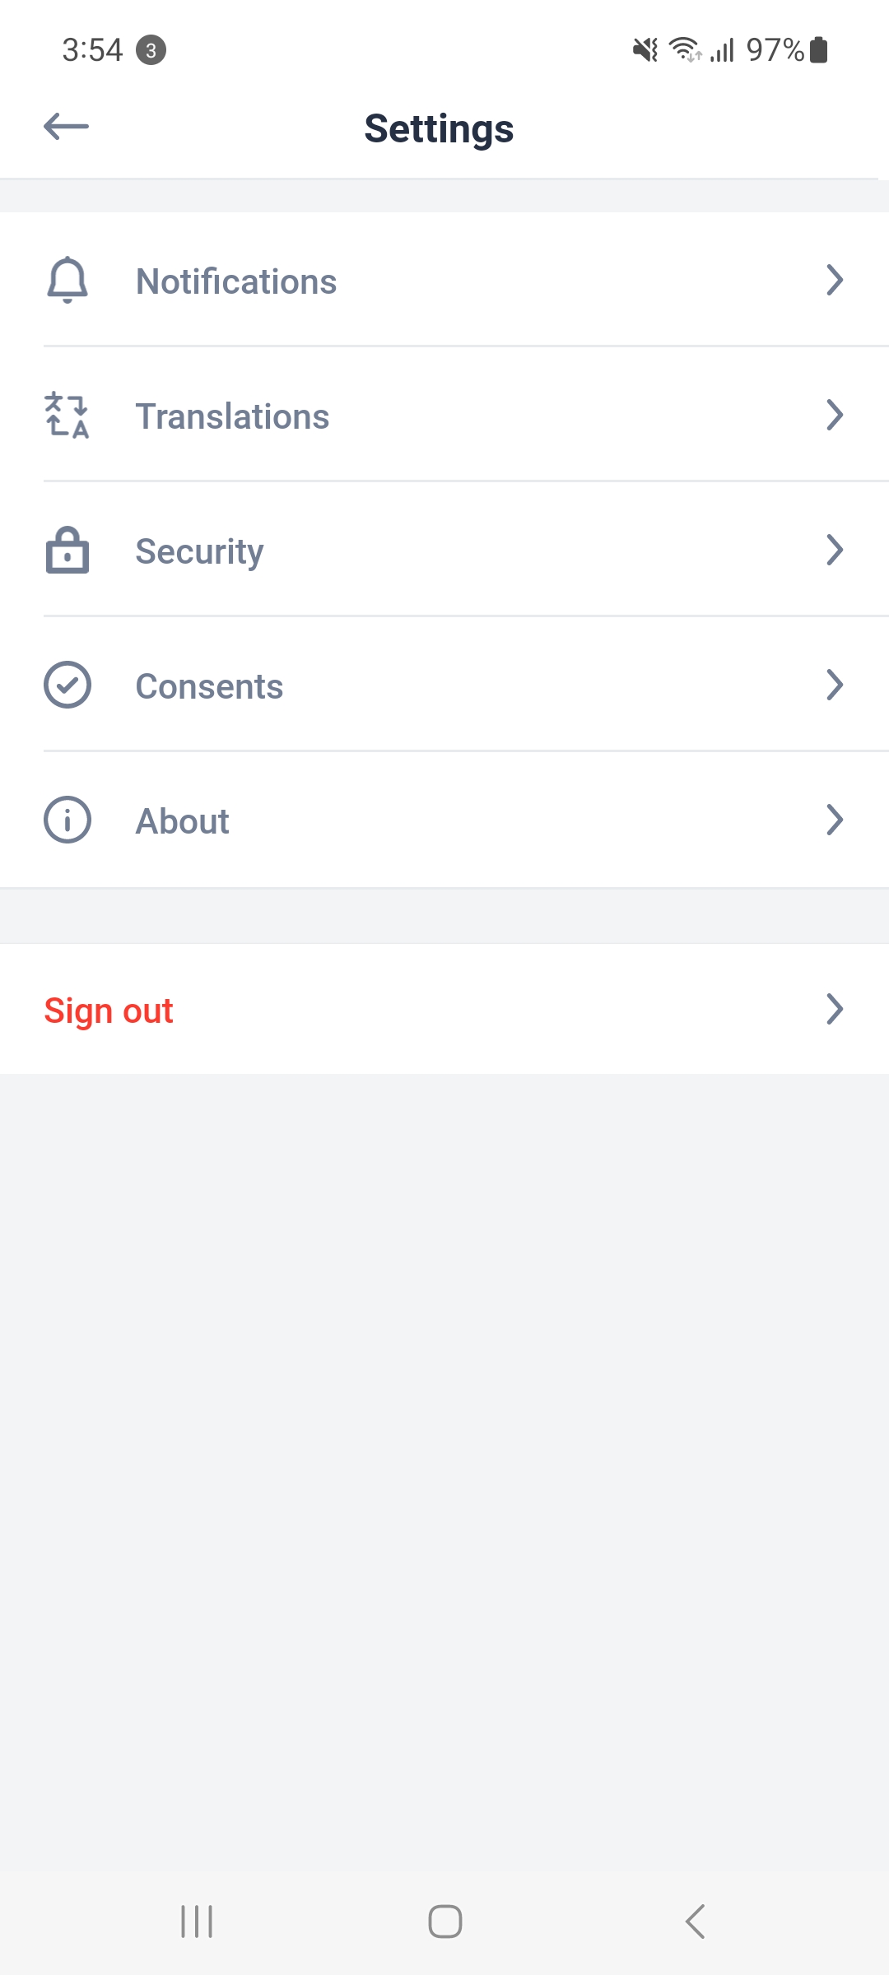Tap the Consents checkmark circle icon
Screen dimensions: 889x1975
[x=67, y=685]
